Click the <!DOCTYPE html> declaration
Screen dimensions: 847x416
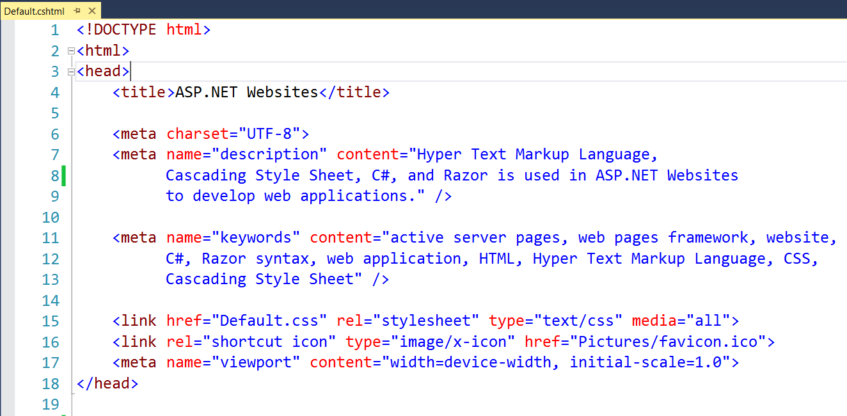[143, 29]
